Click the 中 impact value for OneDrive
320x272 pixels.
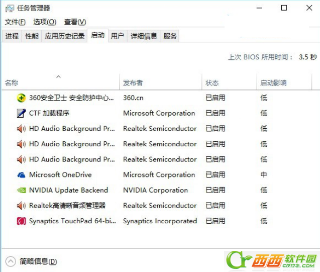tap(263, 175)
